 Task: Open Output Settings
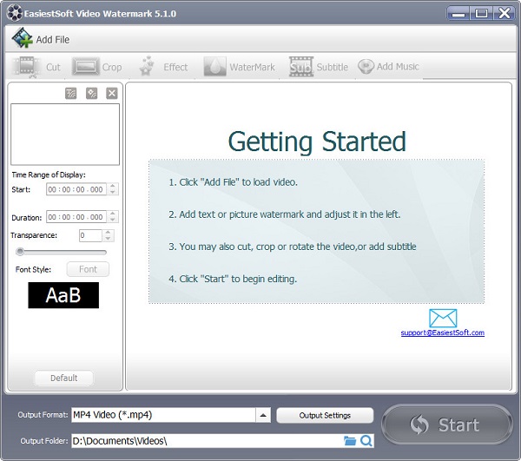click(x=325, y=415)
